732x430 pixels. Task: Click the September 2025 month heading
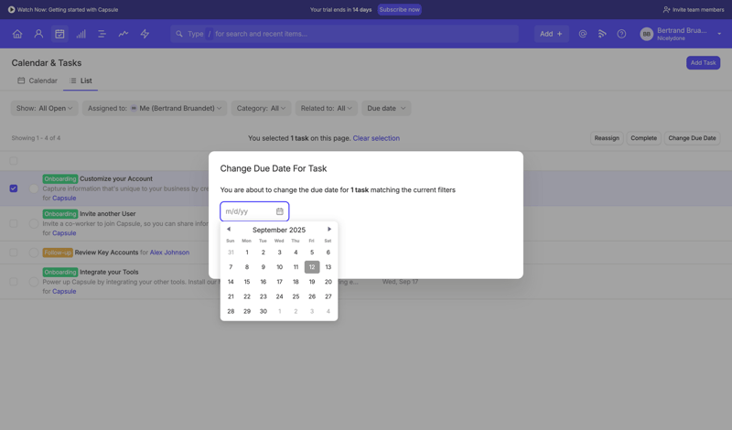coord(279,230)
